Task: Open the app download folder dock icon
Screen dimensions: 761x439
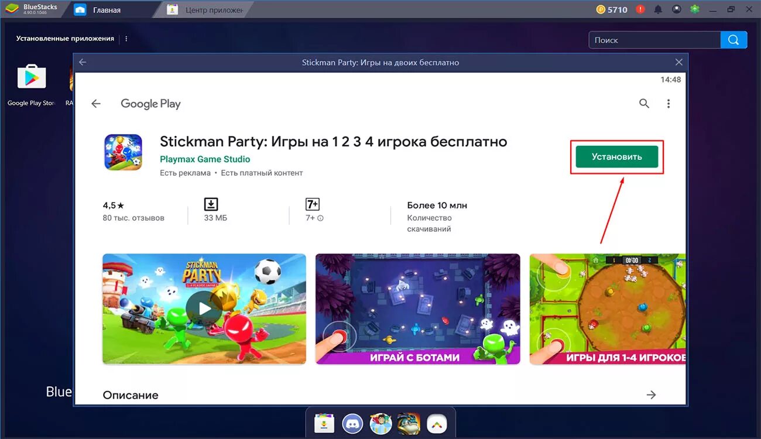Action: pyautogui.click(x=324, y=423)
